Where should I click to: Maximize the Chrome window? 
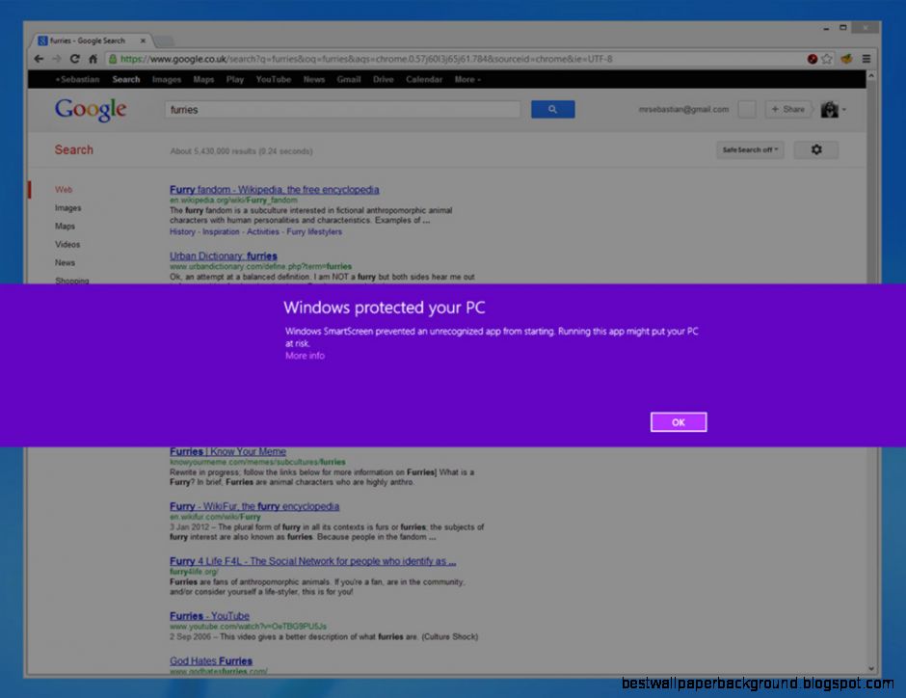pyautogui.click(x=843, y=28)
